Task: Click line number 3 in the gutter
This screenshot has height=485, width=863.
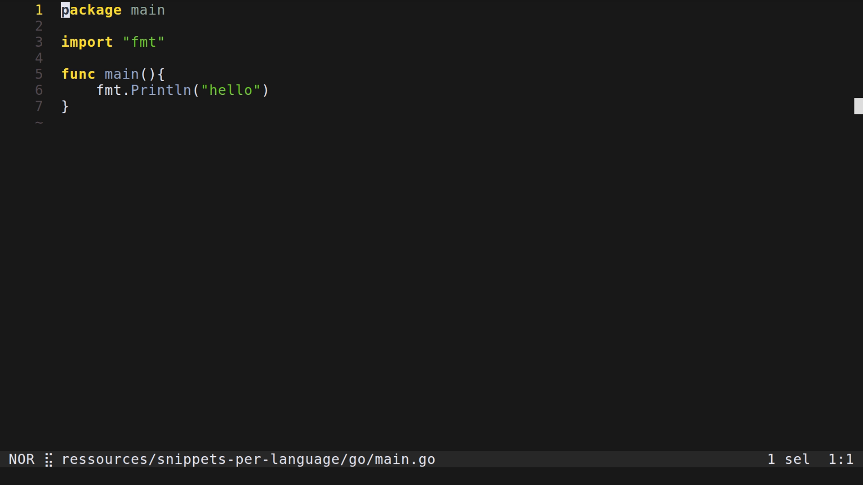Action: [39, 42]
